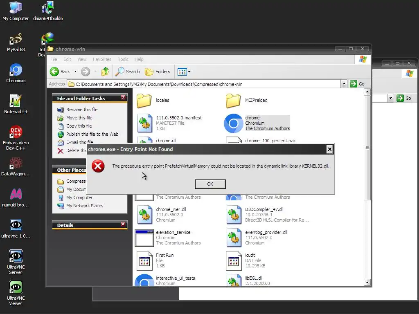Click Copy this file
Screen dimensions: 419x314
coord(79,126)
